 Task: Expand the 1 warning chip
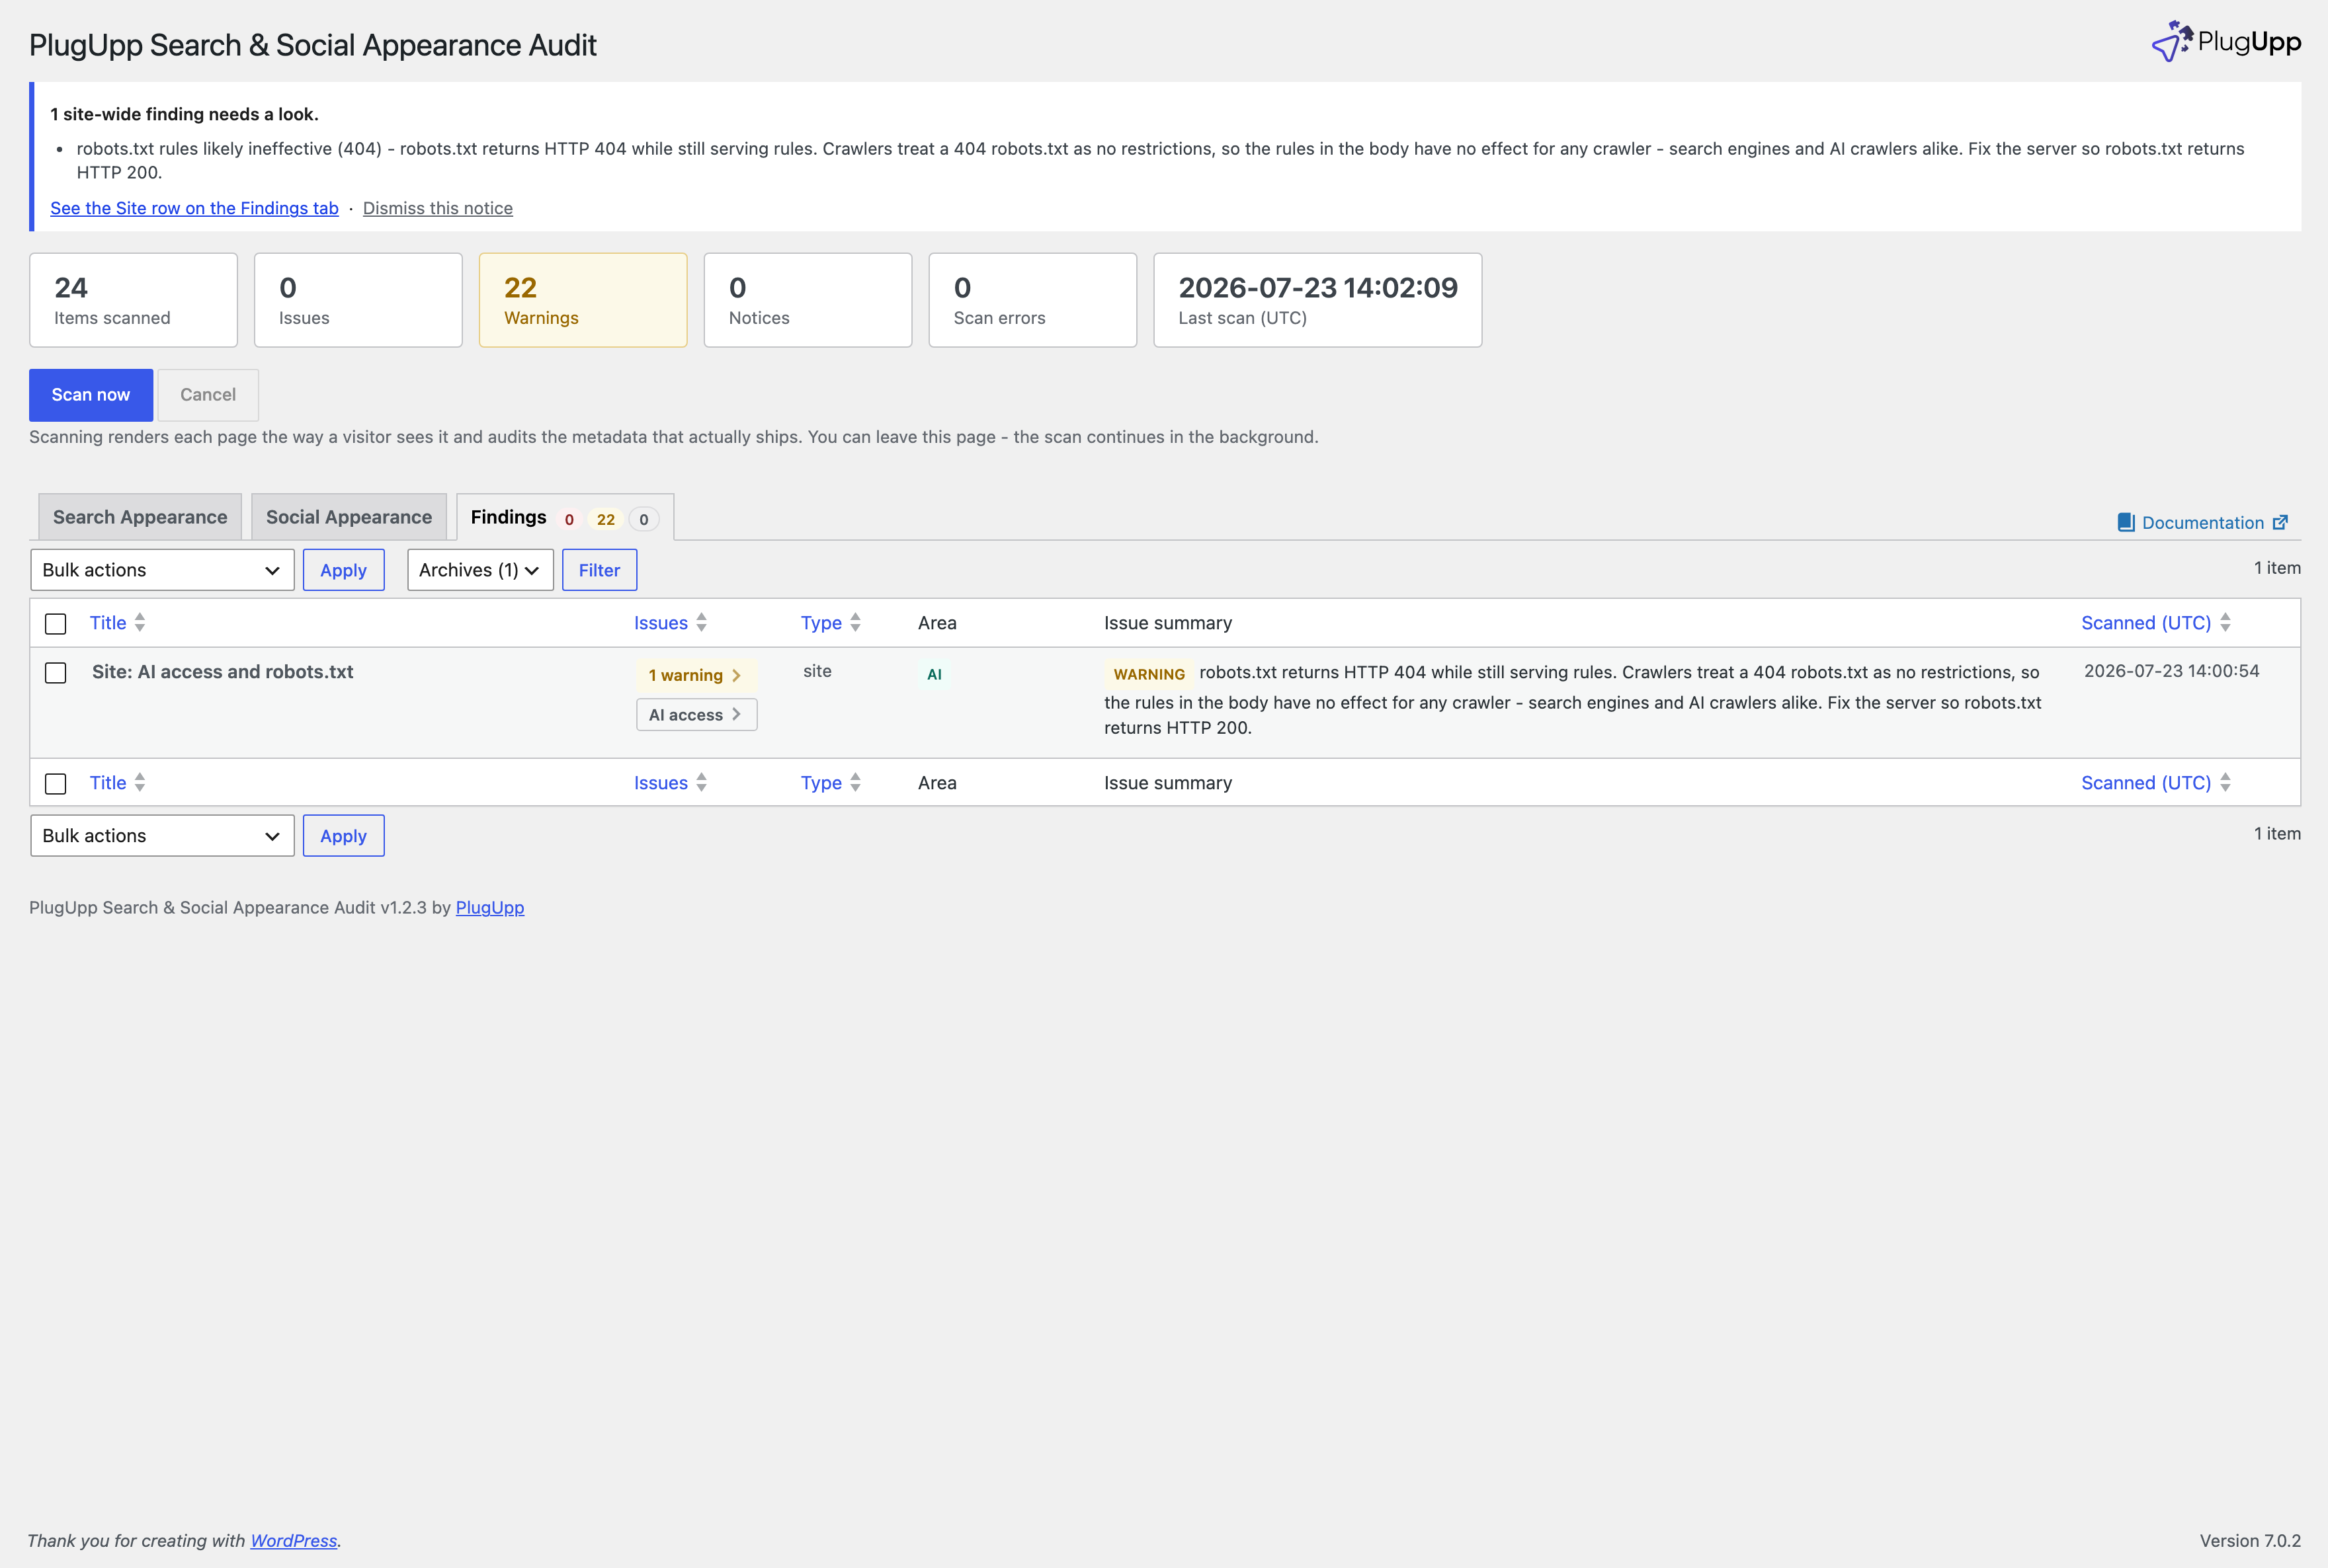[695, 675]
